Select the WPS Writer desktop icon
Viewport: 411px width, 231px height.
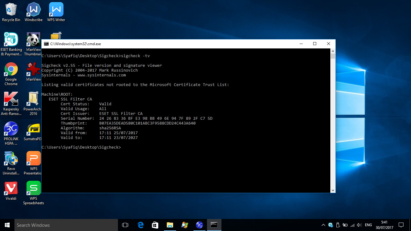click(x=56, y=12)
